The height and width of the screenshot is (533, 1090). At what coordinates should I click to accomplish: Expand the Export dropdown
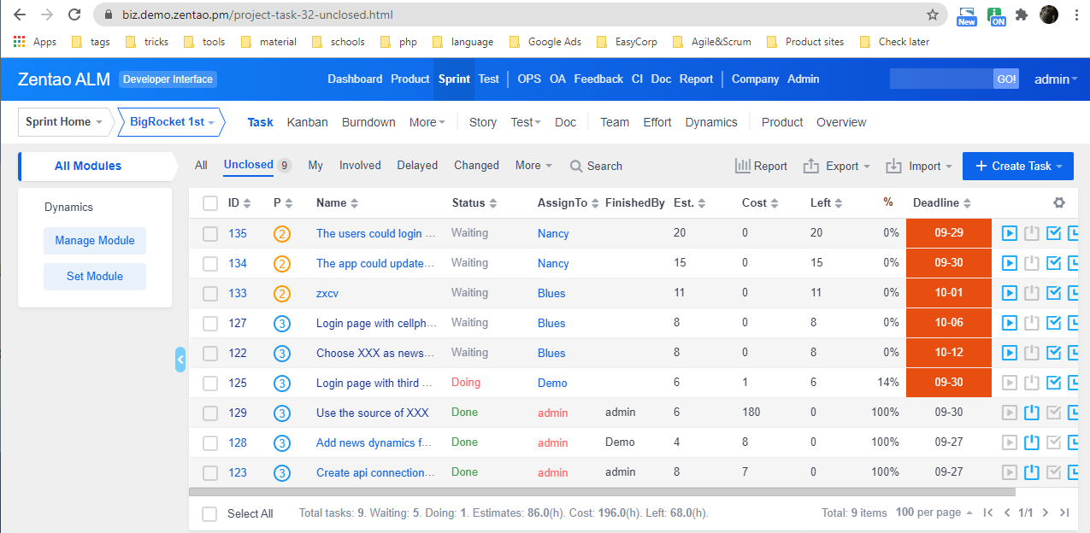coord(837,167)
